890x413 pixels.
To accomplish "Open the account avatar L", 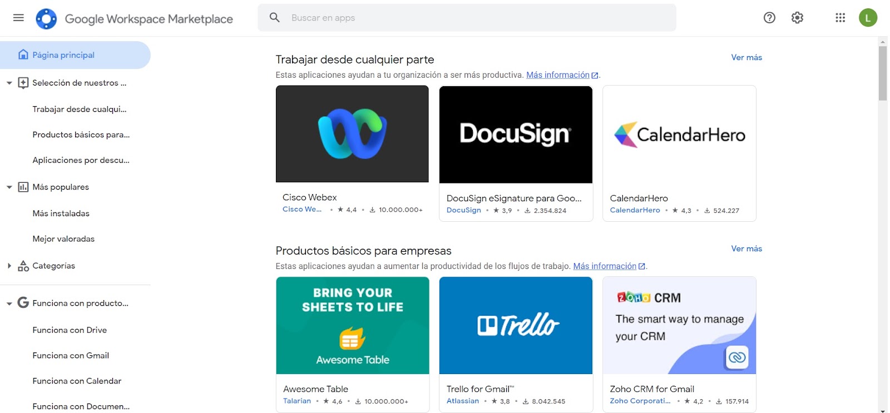I will pos(868,18).
